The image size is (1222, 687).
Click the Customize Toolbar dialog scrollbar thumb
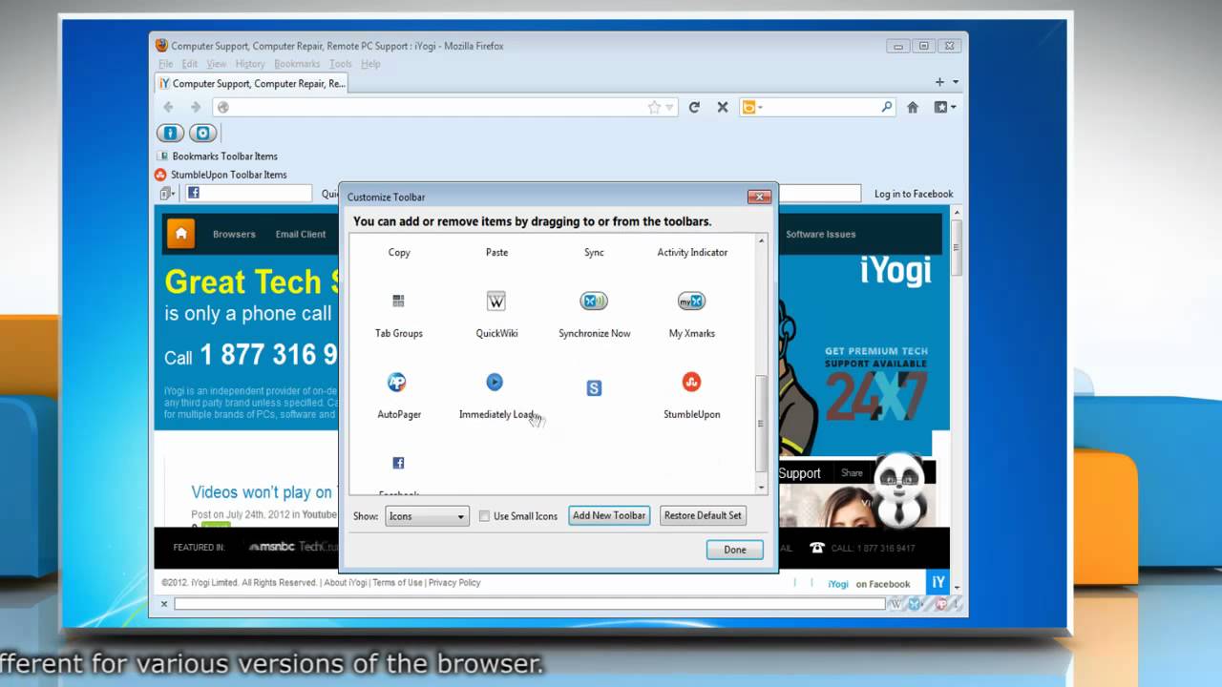[761, 424]
